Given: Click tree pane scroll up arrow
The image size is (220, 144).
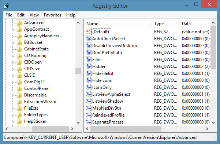Looking at the screenshot, I should [78, 23].
